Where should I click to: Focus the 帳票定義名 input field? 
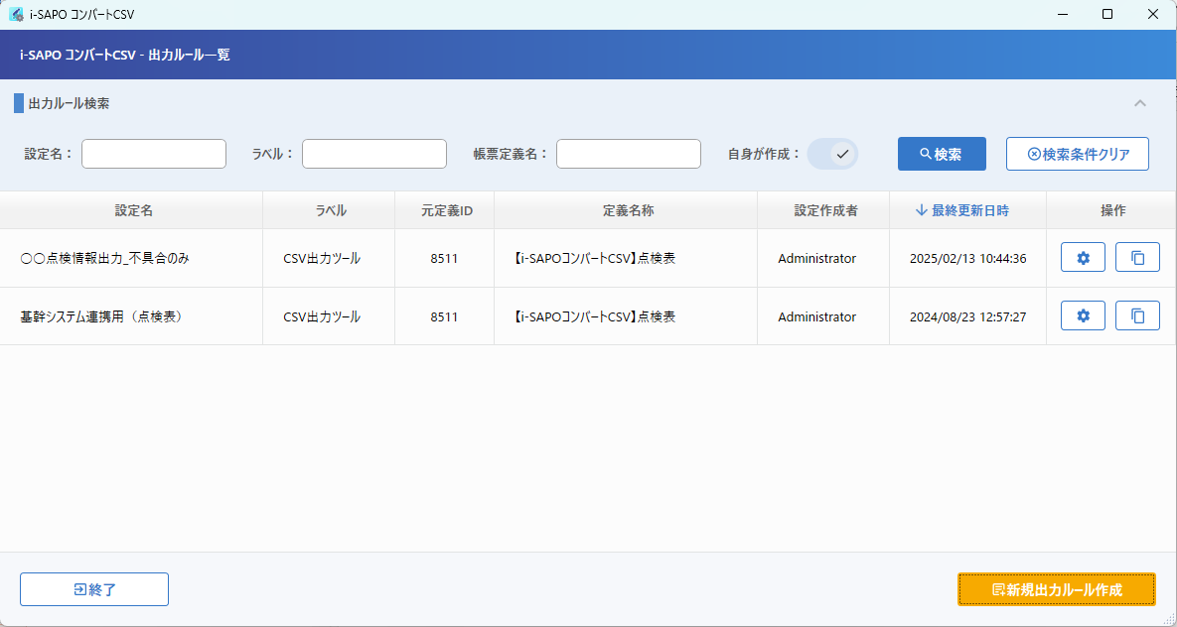[x=629, y=154]
